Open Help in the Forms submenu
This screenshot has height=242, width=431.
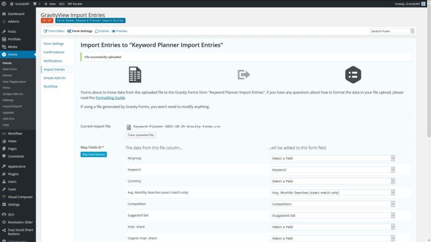click(x=6, y=125)
